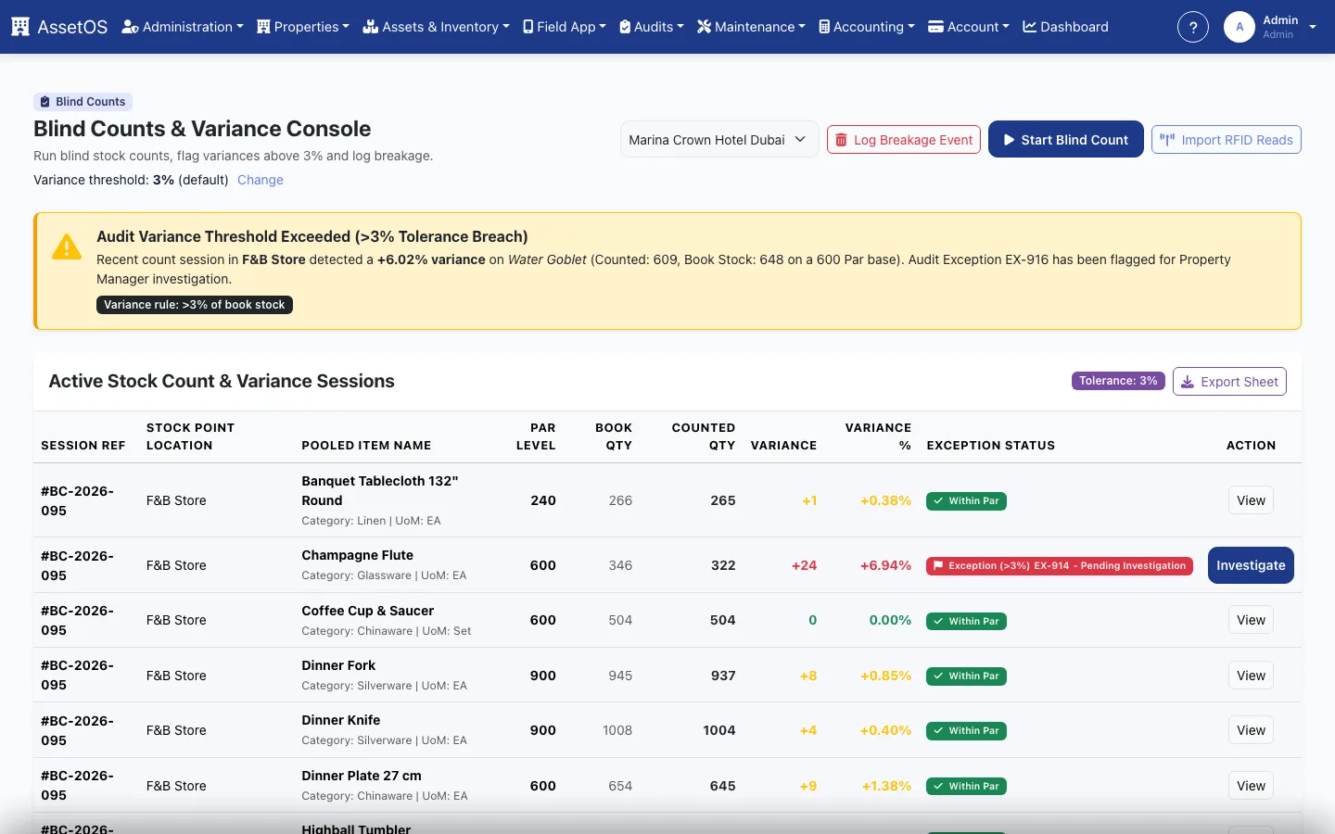
Task: Click Import RFID Reads button
Action: click(1227, 140)
